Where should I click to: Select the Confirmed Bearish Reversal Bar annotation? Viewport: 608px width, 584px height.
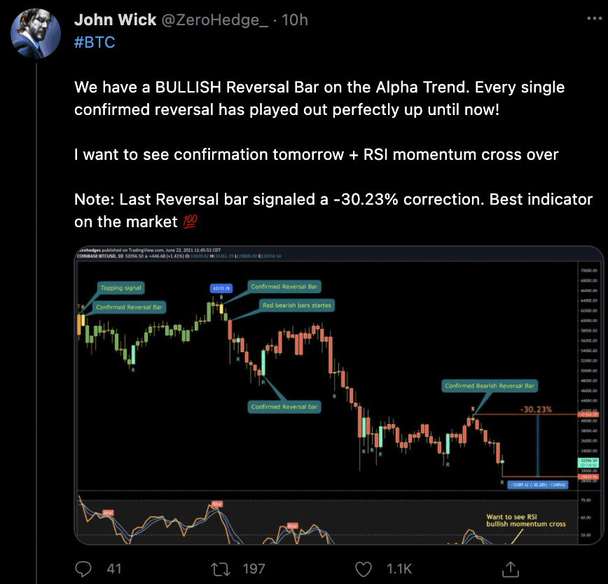pos(490,386)
